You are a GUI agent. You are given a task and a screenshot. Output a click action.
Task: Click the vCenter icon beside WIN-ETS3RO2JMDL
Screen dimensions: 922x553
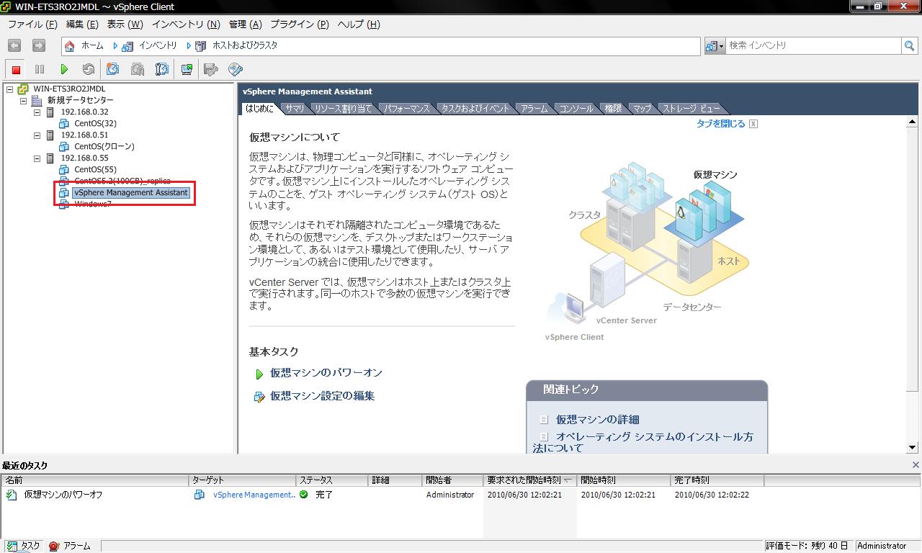(23, 89)
